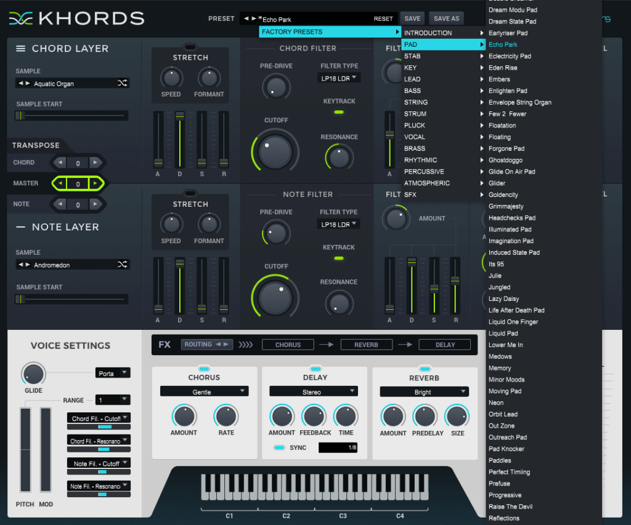Decrease Master transpose with left arrow
Image resolution: width=631 pixels, height=525 pixels.
tap(60, 183)
